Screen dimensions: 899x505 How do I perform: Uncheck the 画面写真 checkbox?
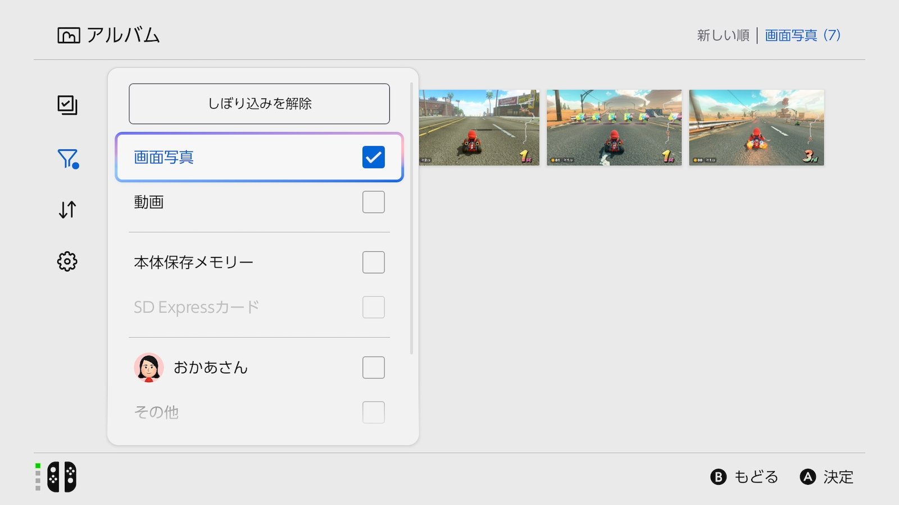click(x=374, y=157)
